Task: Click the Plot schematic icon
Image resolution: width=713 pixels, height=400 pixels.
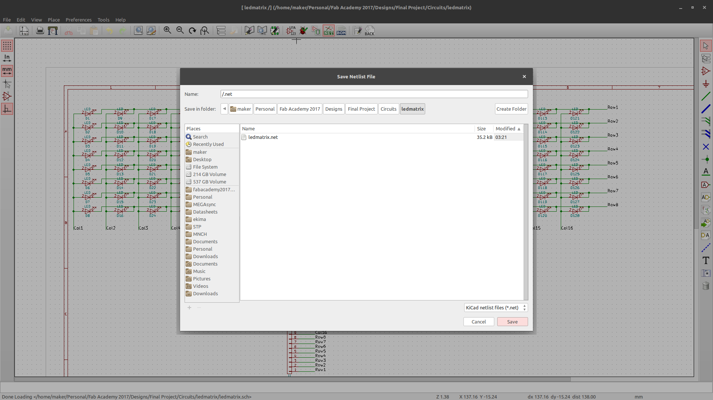Action: tap(53, 30)
